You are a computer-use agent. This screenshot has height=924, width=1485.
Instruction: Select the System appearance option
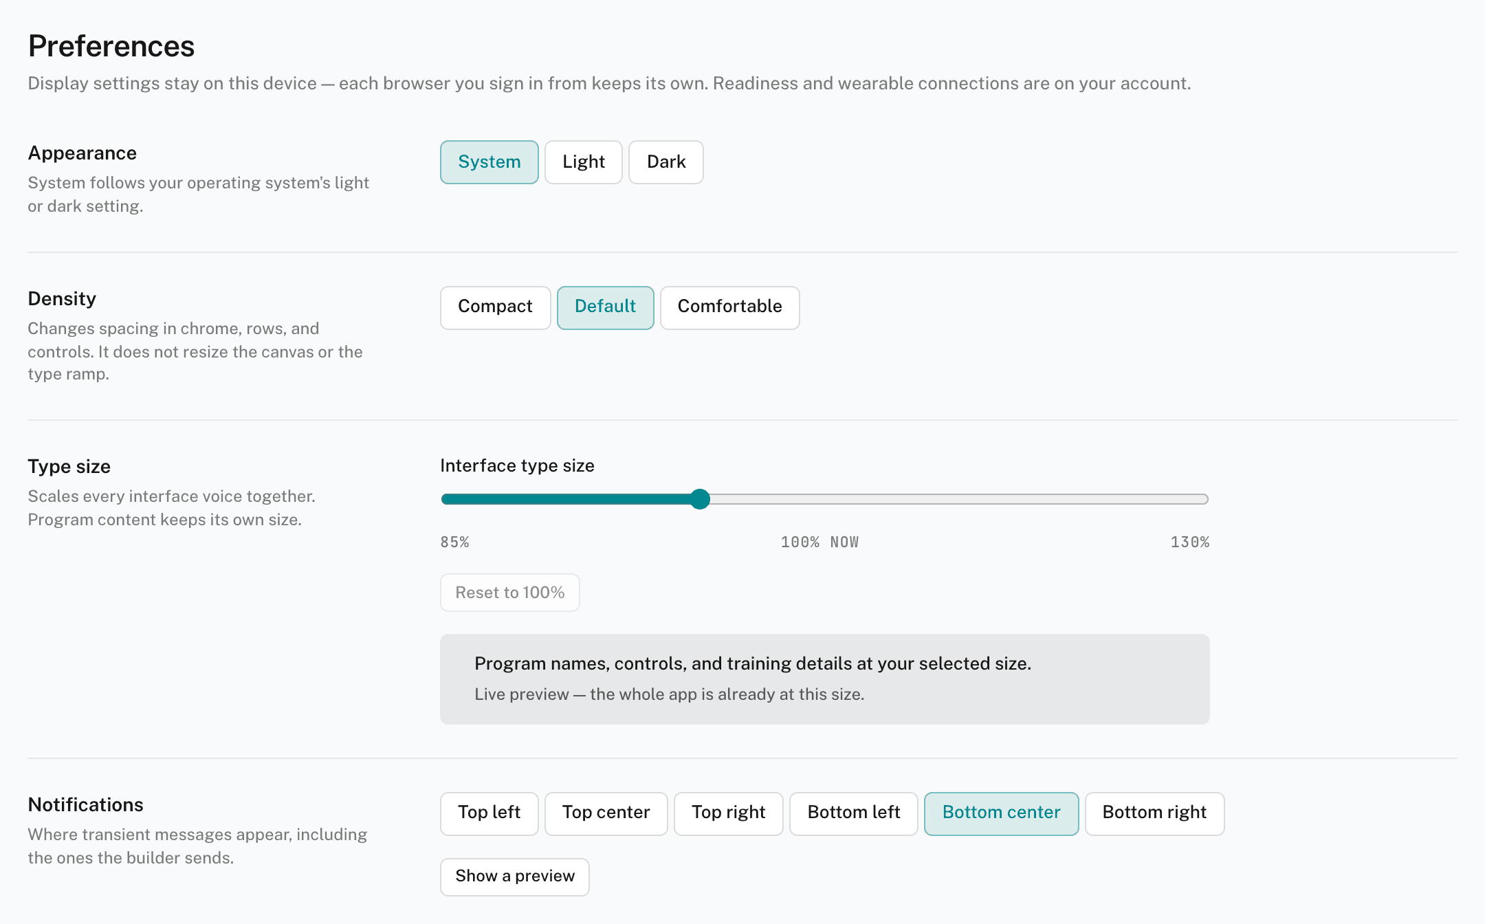point(489,162)
